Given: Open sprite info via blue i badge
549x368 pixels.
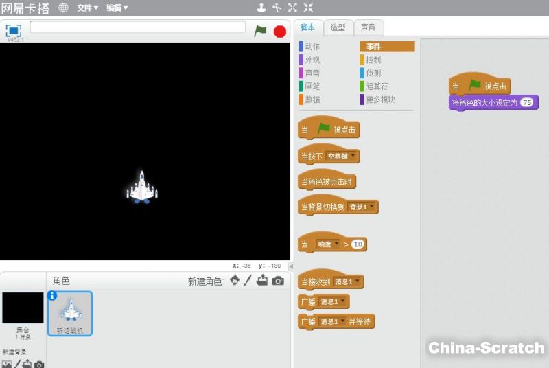Looking at the screenshot, I should coord(52,296).
